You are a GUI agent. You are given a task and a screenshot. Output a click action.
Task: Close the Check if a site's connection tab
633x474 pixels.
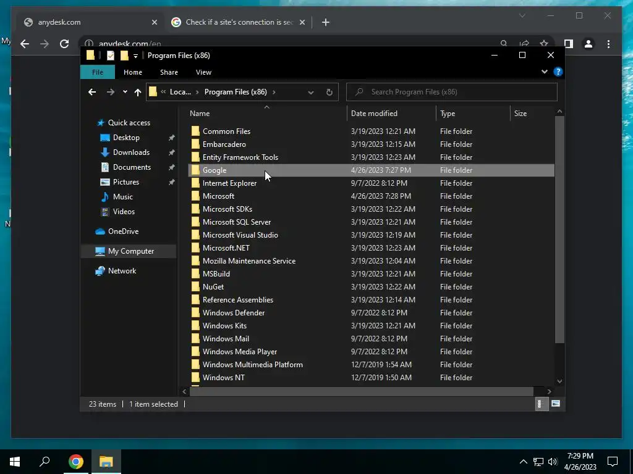[x=302, y=22]
